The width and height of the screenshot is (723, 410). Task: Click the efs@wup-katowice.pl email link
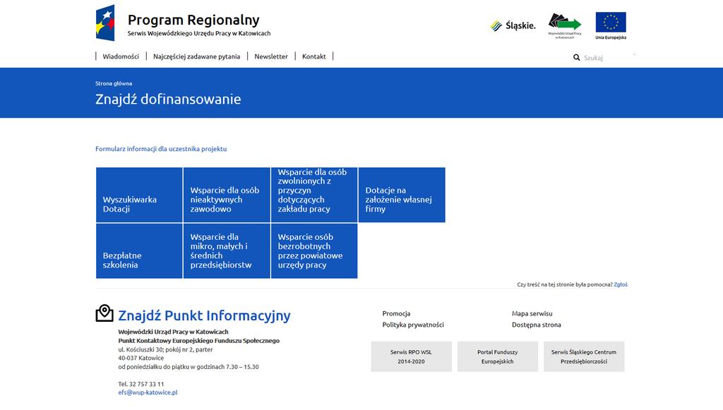tap(148, 392)
